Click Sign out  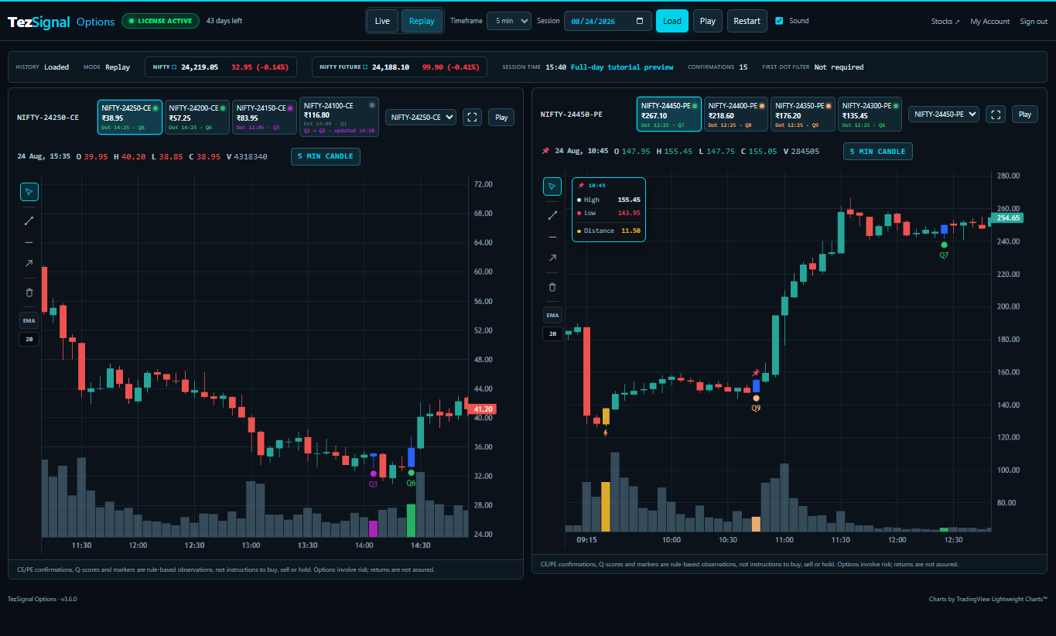pos(1034,22)
